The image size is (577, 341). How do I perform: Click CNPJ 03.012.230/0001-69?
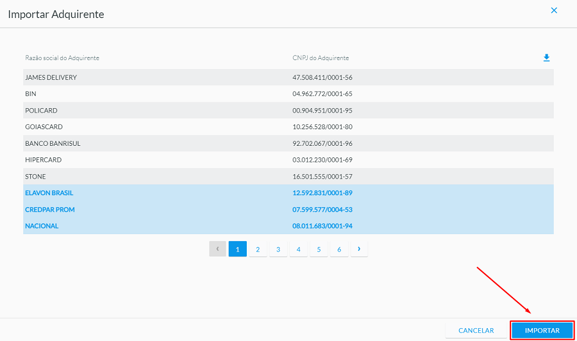pyautogui.click(x=322, y=160)
